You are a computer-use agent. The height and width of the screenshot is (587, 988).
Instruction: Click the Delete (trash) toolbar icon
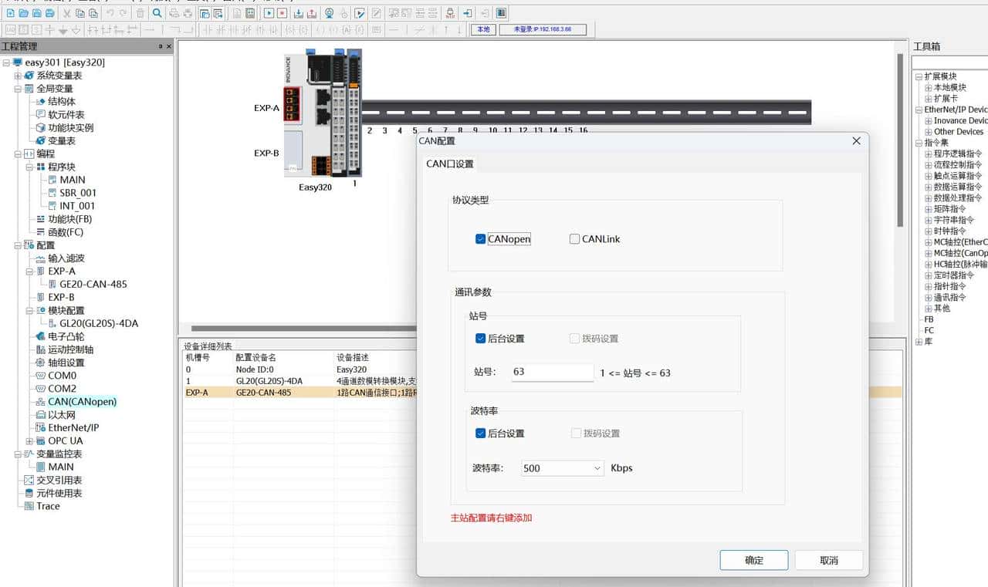[140, 13]
